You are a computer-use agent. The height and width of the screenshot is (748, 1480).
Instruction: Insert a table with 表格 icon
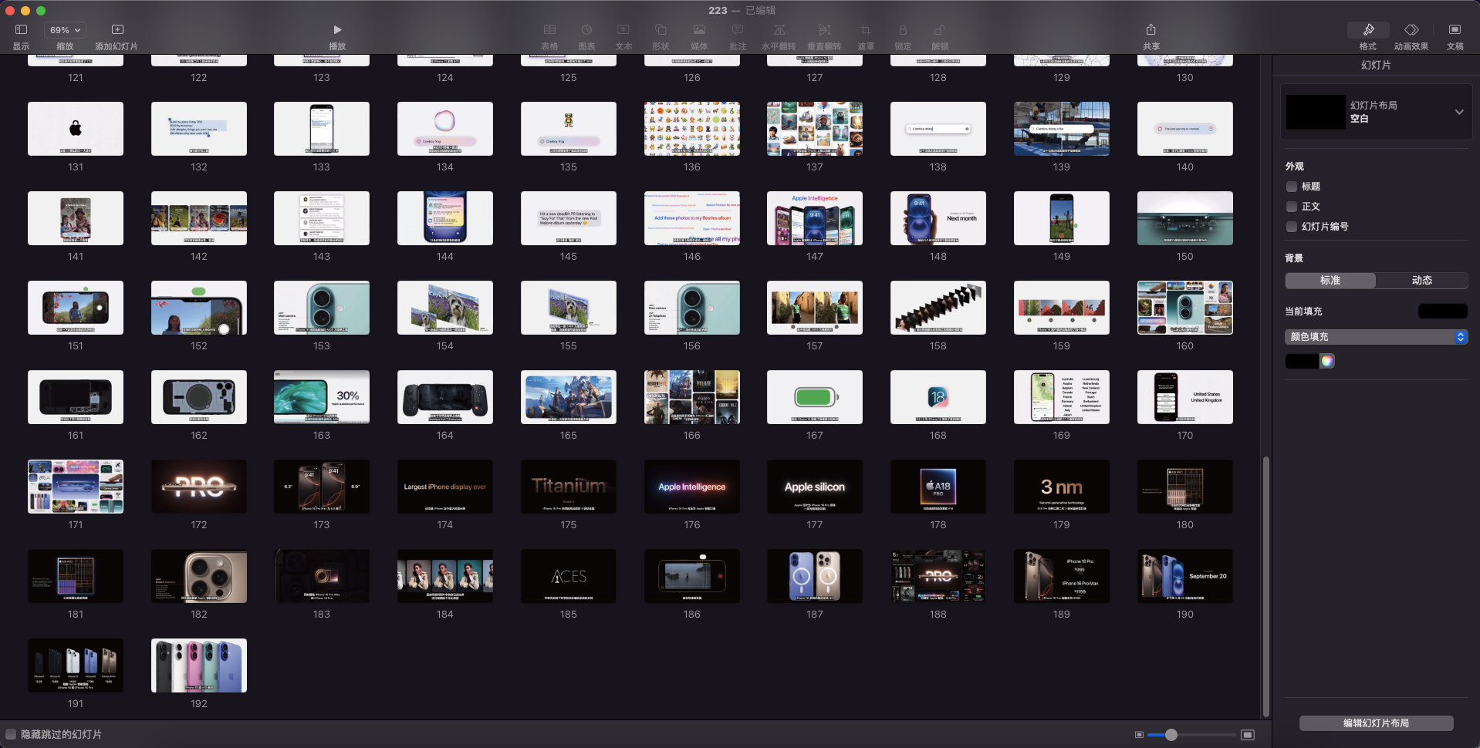pyautogui.click(x=549, y=30)
